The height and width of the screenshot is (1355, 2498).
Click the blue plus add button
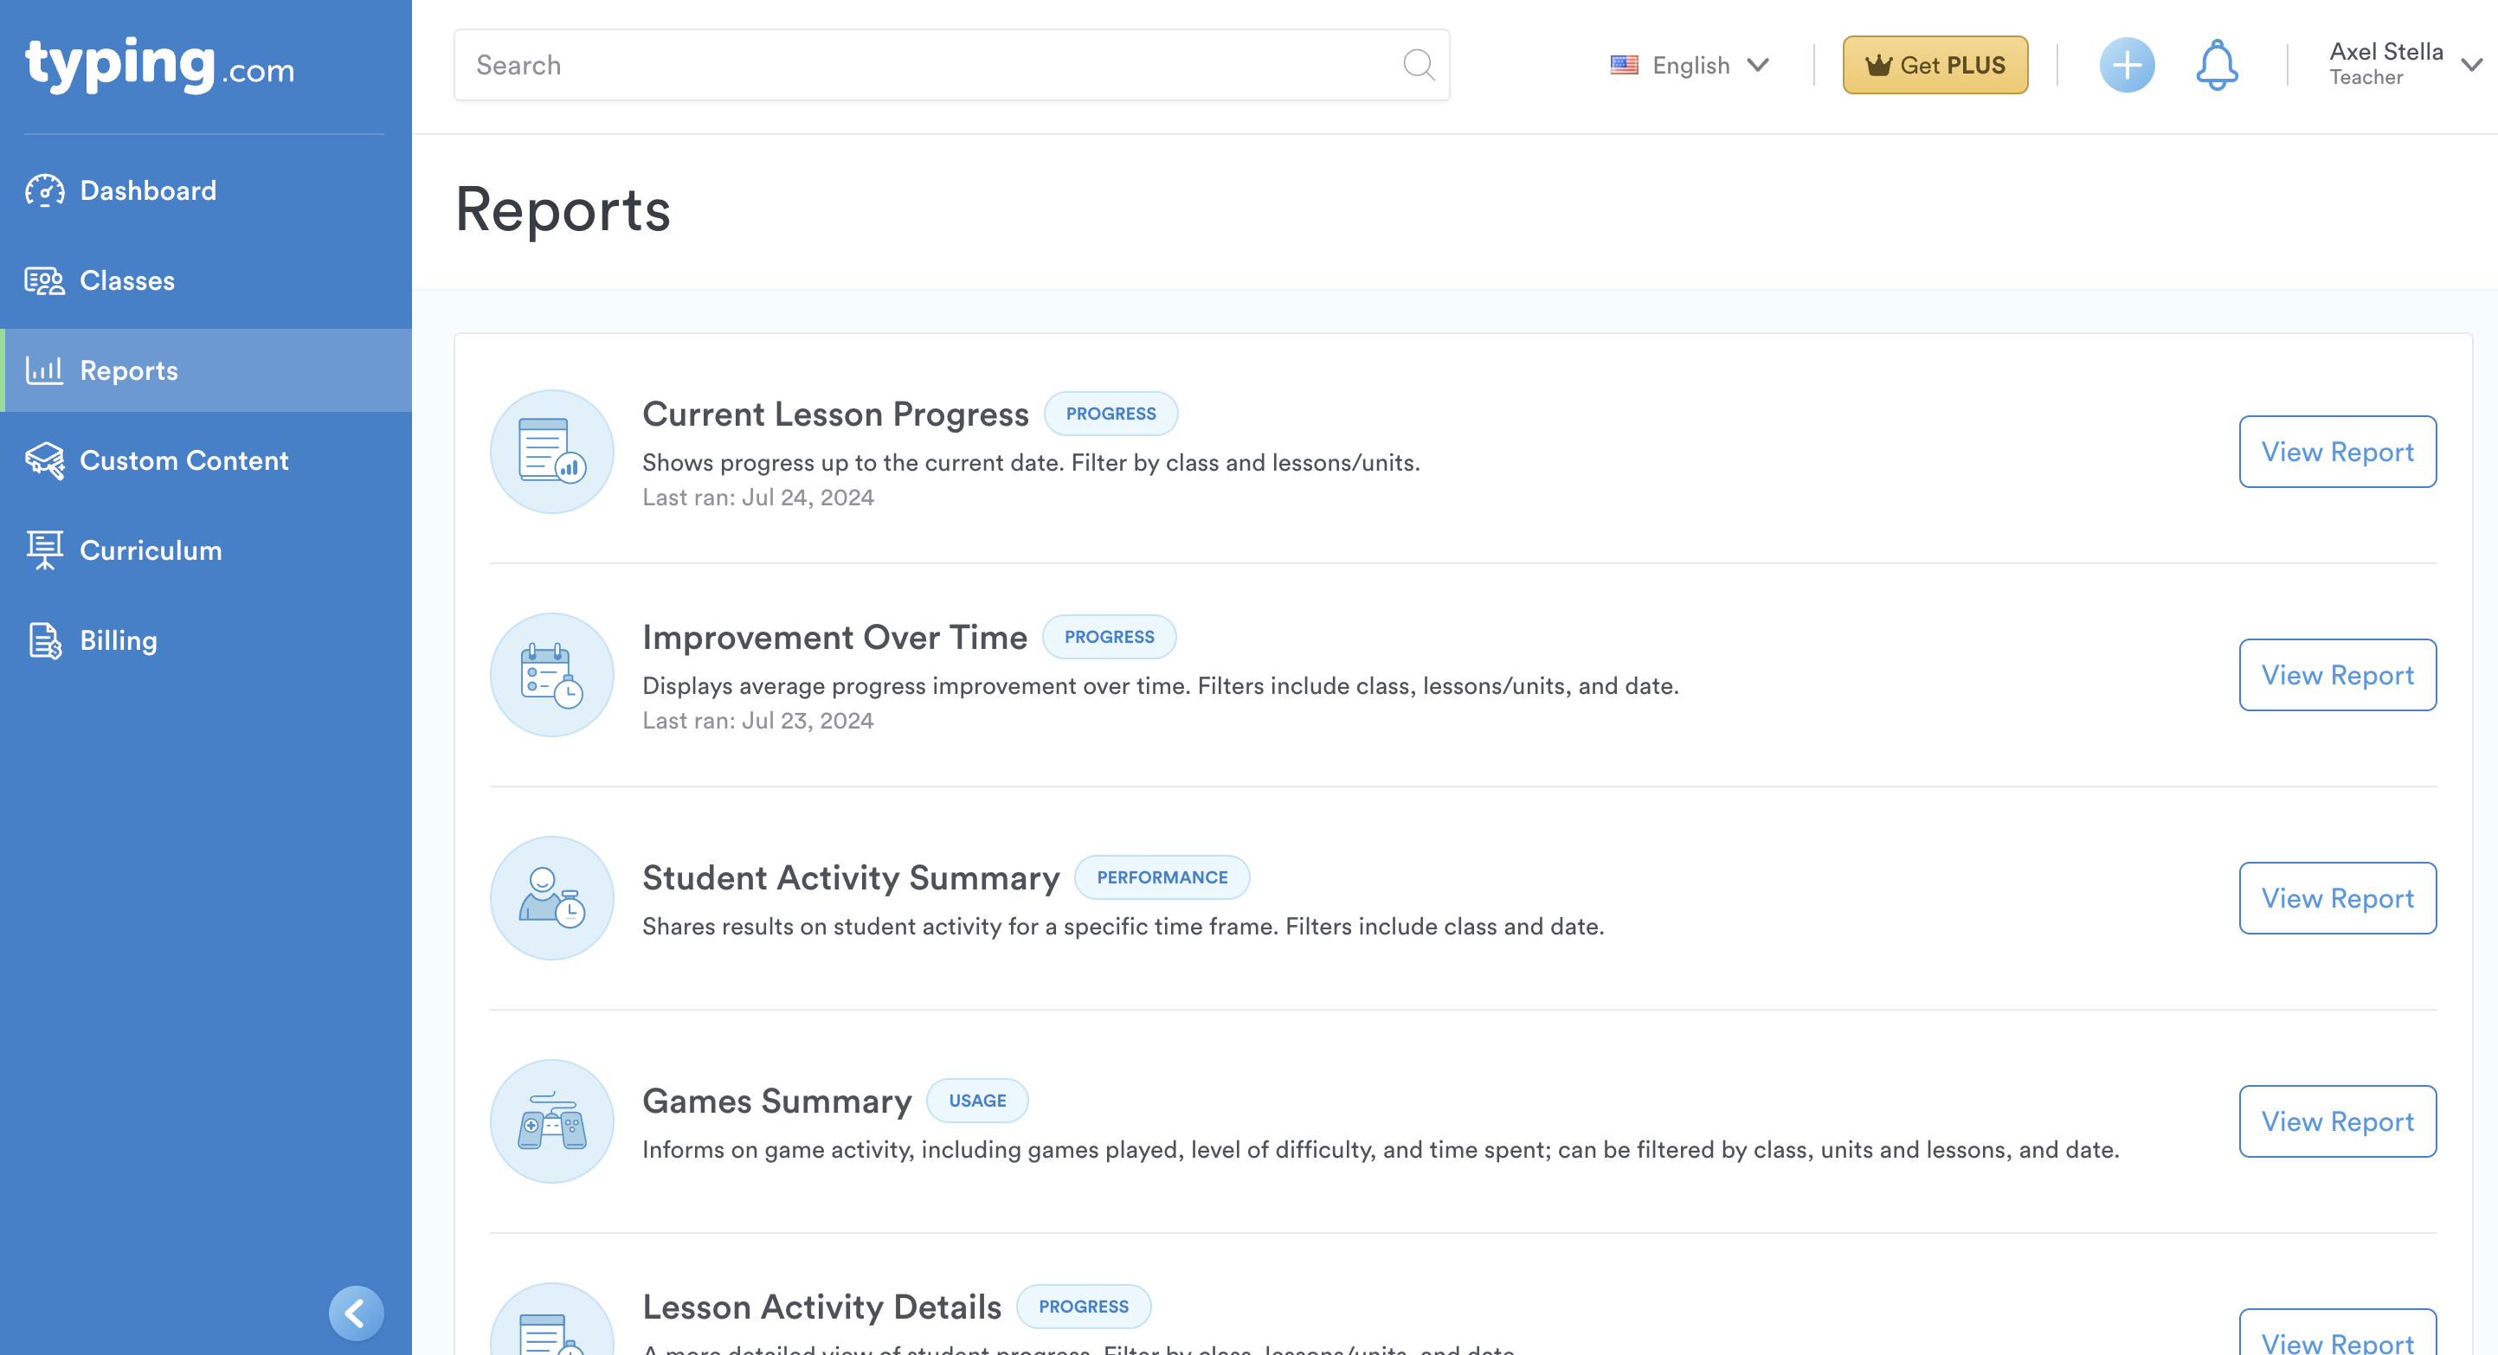pyautogui.click(x=2127, y=65)
